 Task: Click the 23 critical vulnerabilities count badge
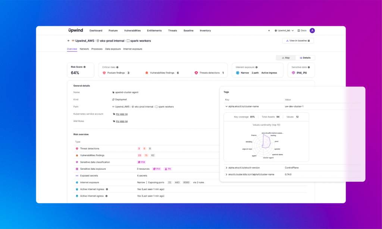[140, 155]
